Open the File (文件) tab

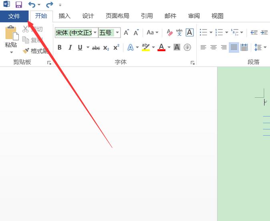click(14, 16)
